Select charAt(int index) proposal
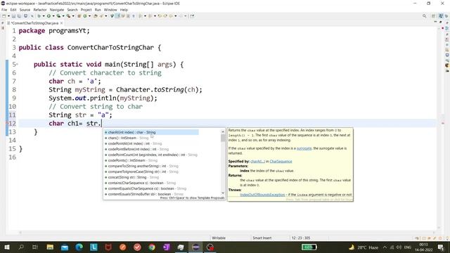Image resolution: width=450 pixels, height=253 pixels. (151, 132)
